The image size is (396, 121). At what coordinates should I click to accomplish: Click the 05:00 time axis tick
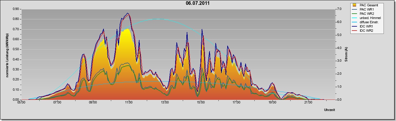click(x=21, y=103)
